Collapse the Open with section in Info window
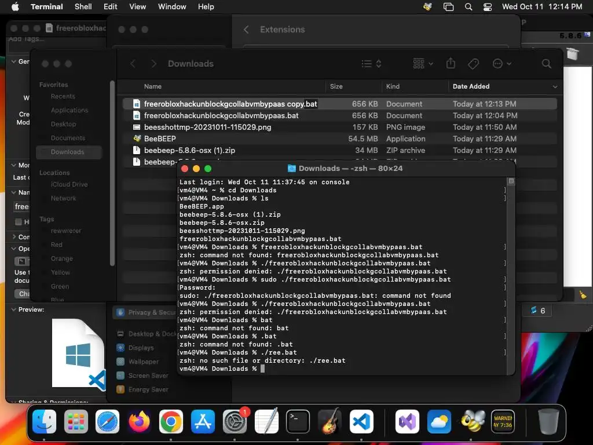Screen dimensions: 593x445 [x=14, y=249]
